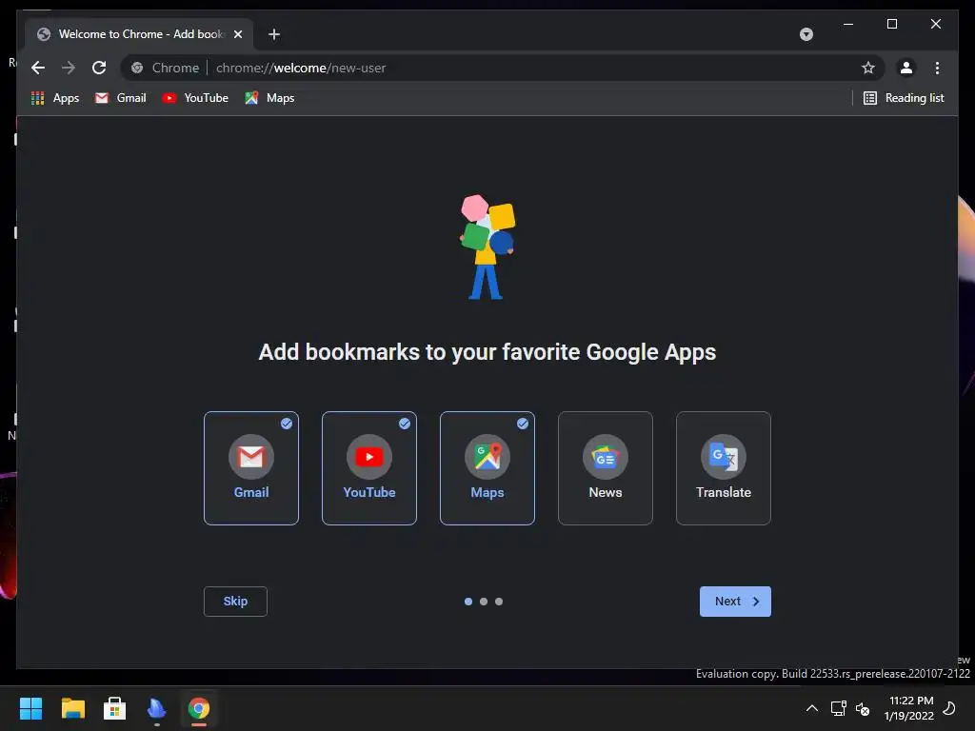This screenshot has height=731, width=975.
Task: Click the forward navigation arrow
Action: (69, 68)
